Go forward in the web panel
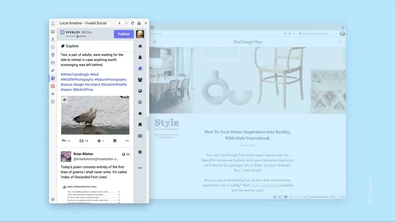The width and height of the screenshot is (395, 222). coord(126,23)
